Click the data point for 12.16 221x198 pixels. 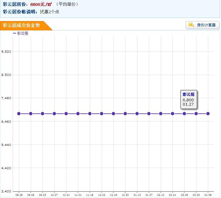coord(114,114)
